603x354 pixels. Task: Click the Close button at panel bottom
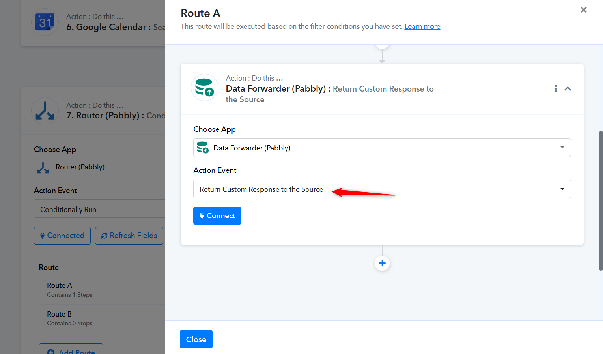(196, 339)
